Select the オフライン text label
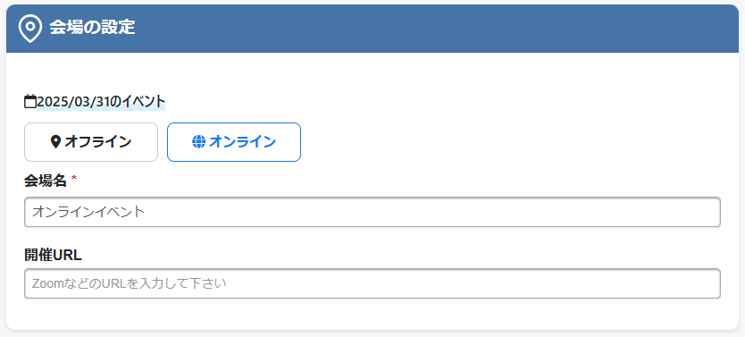The width and height of the screenshot is (745, 337). coord(98,141)
